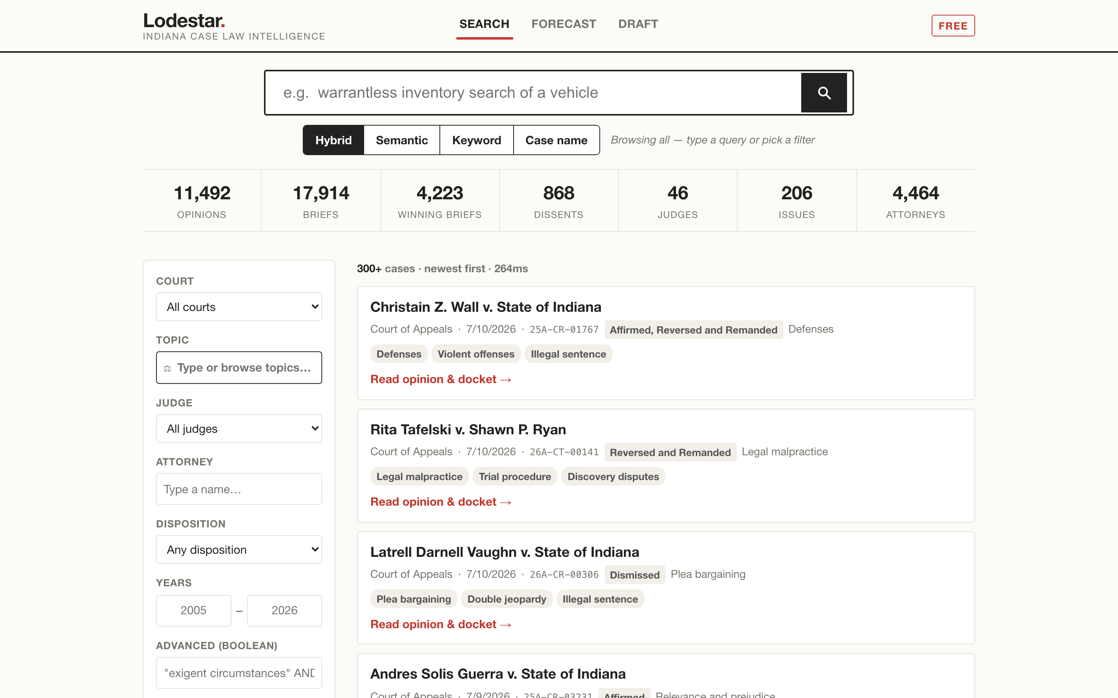The height and width of the screenshot is (698, 1118).
Task: Open Rita Tafelski v. Shawn P. Ryan
Action: [x=468, y=429]
